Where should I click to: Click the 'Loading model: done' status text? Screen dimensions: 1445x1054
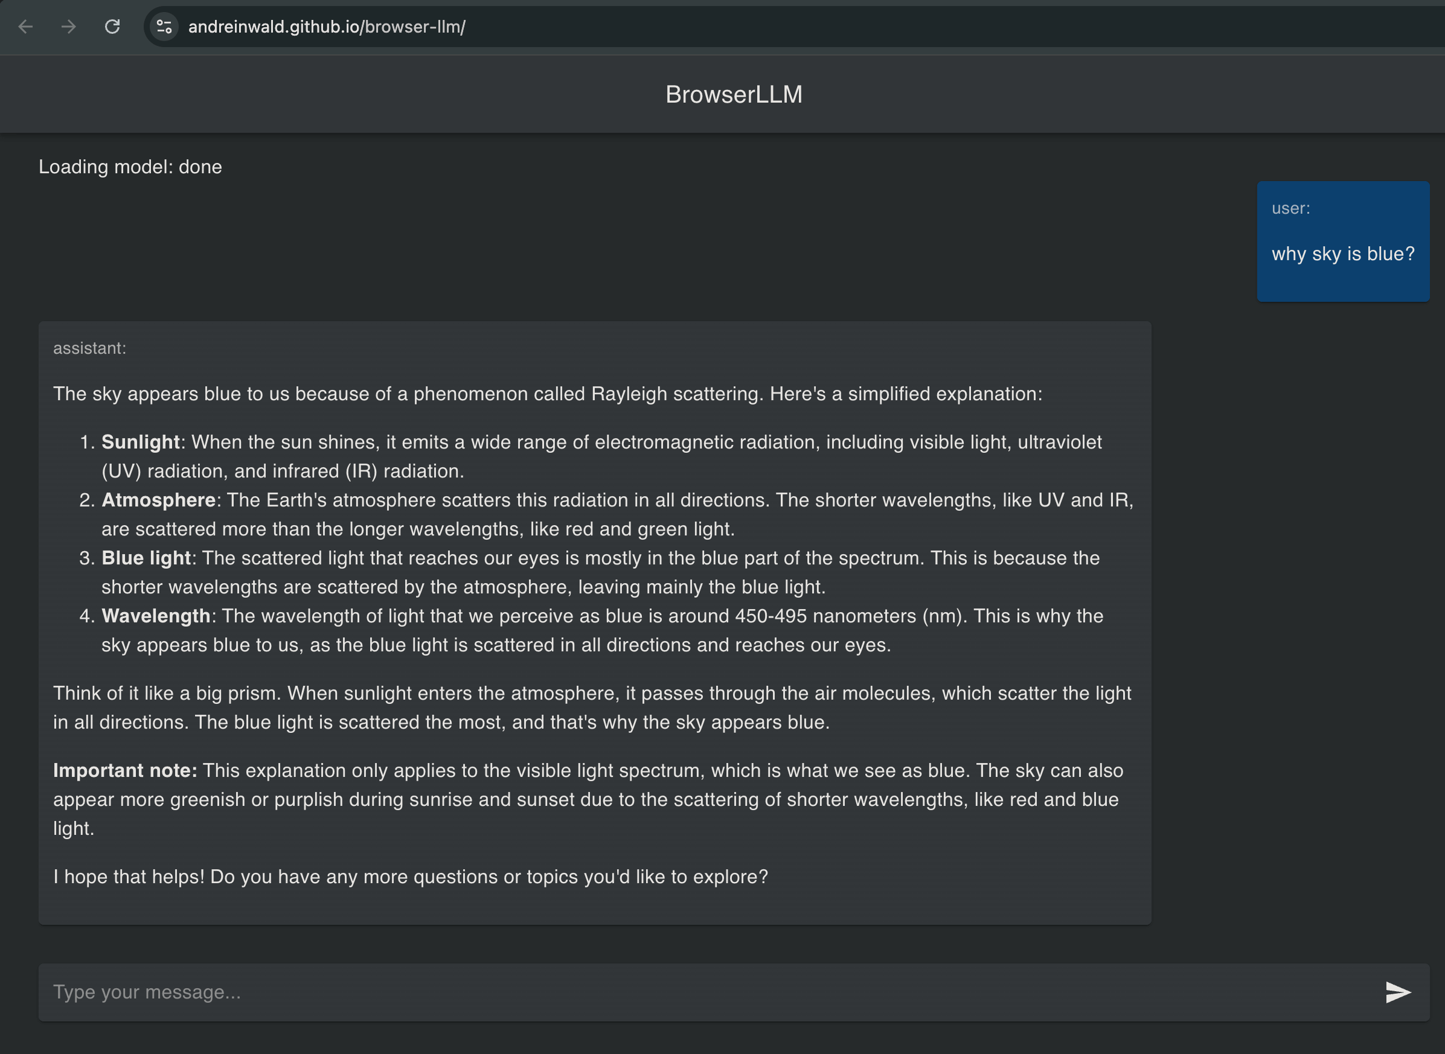pyautogui.click(x=130, y=167)
